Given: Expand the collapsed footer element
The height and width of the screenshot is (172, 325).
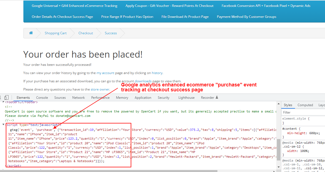Looking at the screenshot, I should click(3, 102).
